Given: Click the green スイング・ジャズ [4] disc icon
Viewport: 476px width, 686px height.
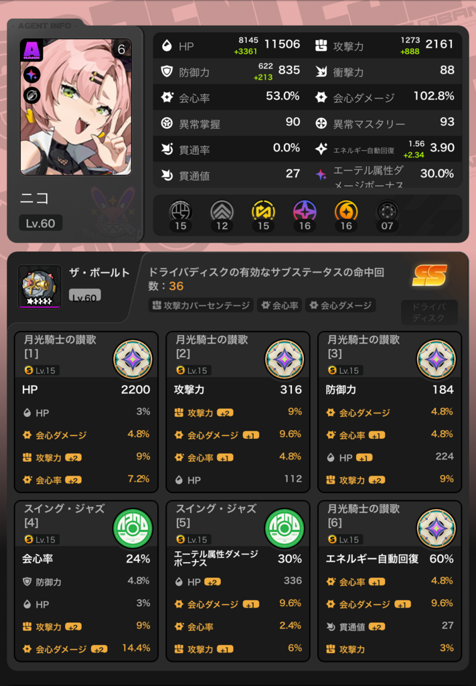Looking at the screenshot, I should point(133,528).
